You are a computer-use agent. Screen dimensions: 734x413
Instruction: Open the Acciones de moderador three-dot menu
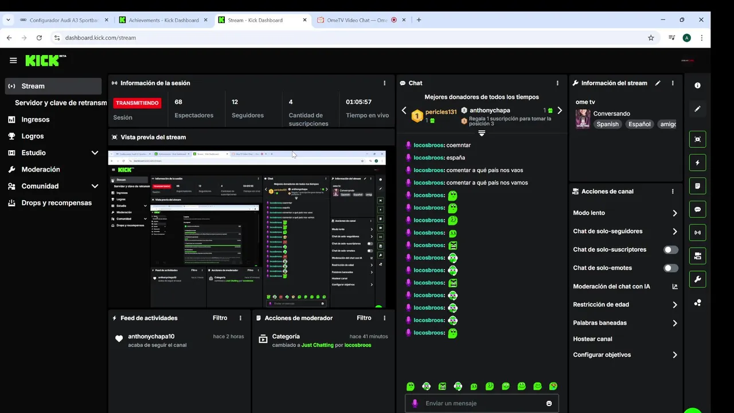point(385,318)
